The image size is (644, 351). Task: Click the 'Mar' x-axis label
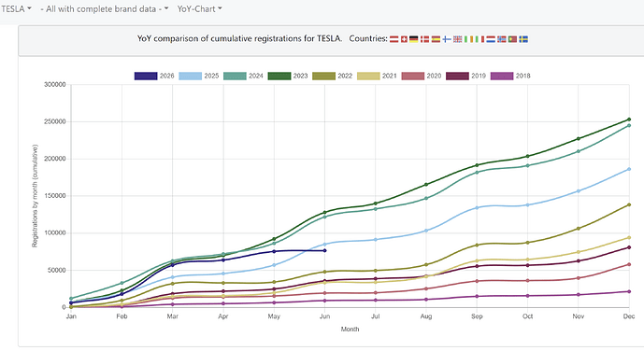point(173,316)
